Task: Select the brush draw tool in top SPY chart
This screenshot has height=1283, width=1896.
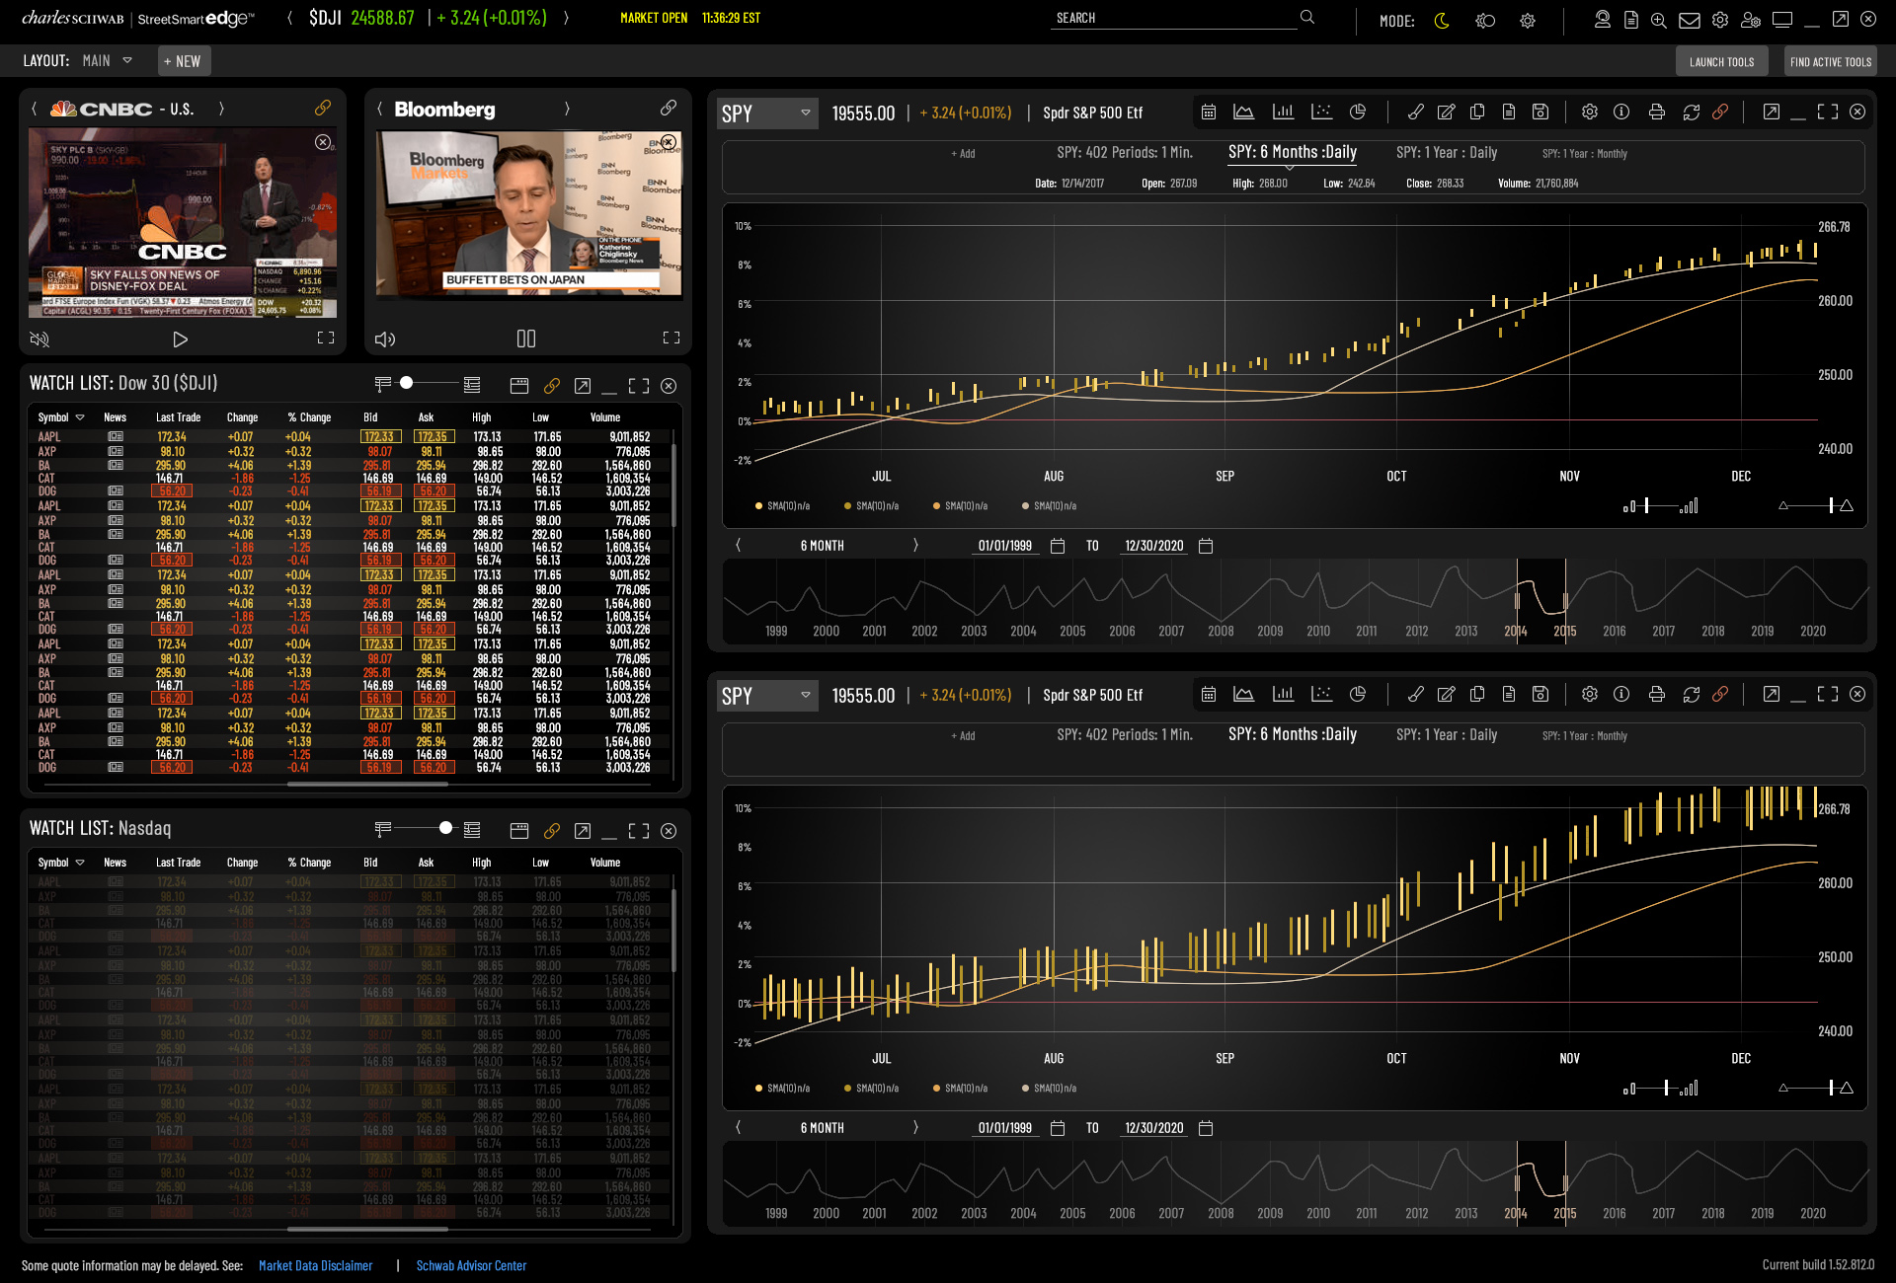Action: point(1415,113)
